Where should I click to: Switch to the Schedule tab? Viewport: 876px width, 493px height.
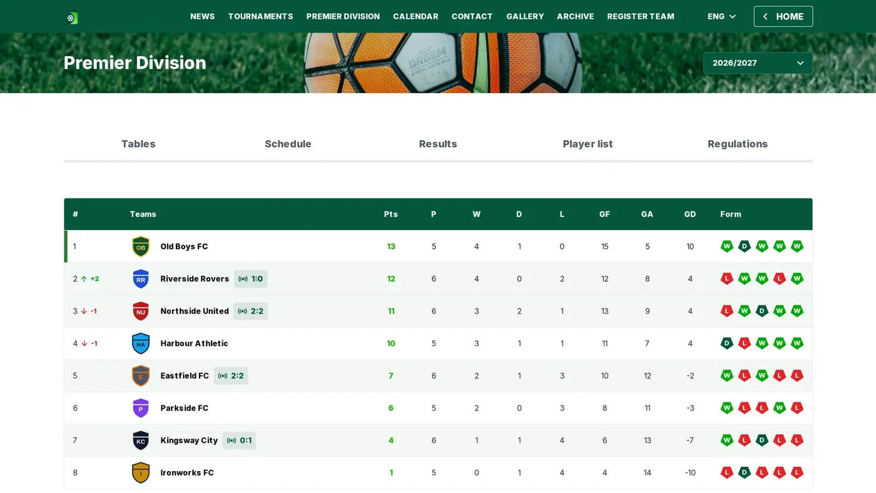pos(288,144)
